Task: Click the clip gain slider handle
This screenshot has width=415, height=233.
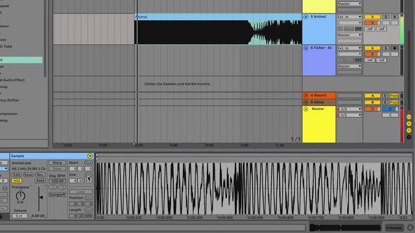Action: pos(41,197)
